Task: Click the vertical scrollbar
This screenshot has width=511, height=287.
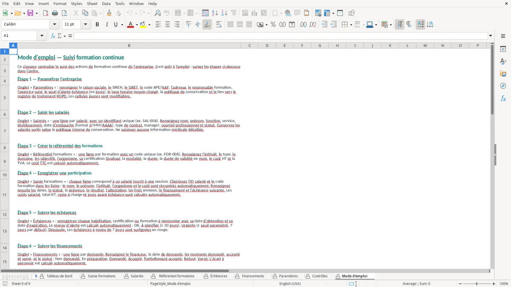Action: tap(492, 155)
